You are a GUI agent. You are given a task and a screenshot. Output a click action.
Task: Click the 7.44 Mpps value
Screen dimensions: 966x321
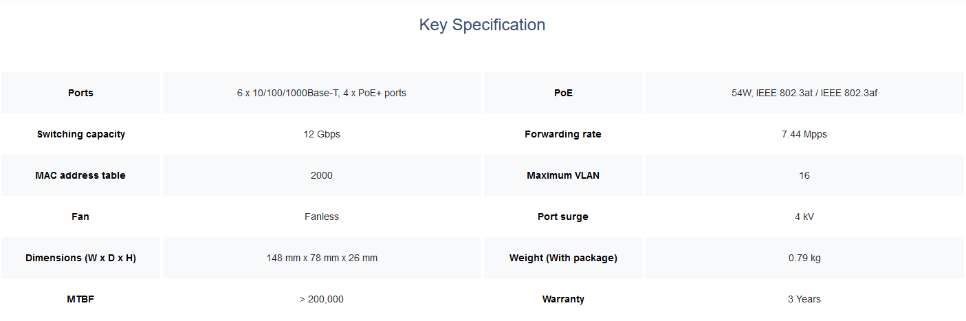pyautogui.click(x=804, y=134)
